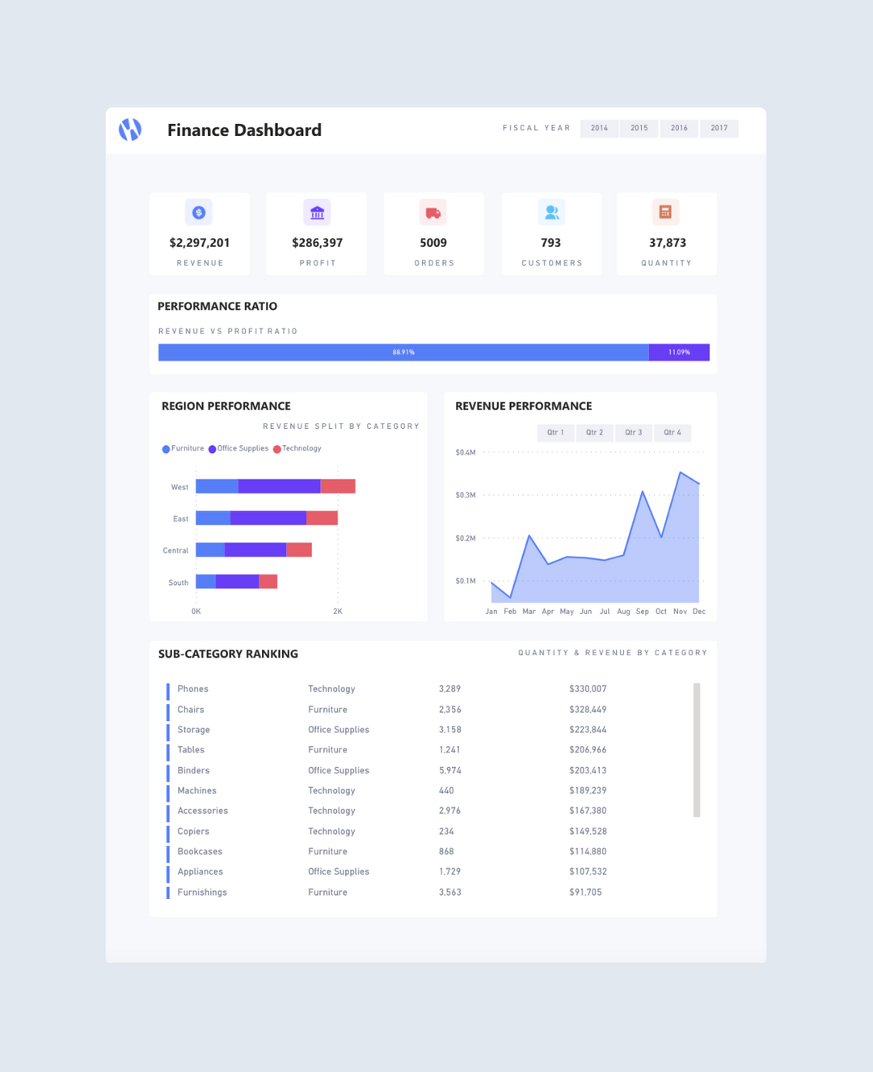Select the Qtr 3 filter

coord(633,432)
